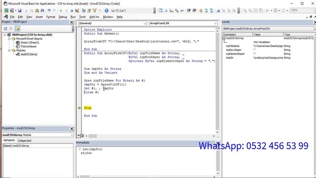Open the Edit menu
This screenshot has height=178, width=316.
(20, 17)
